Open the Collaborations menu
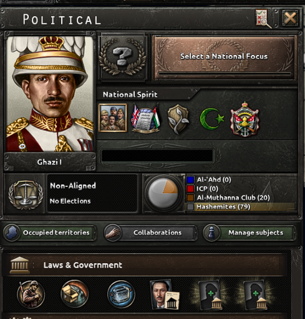 pos(150,233)
